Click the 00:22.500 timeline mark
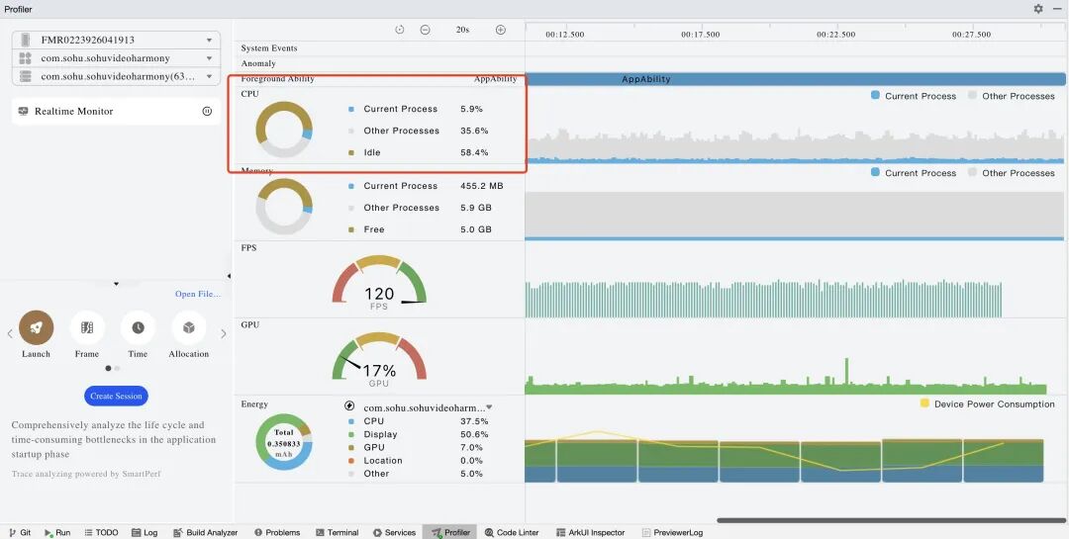 pyautogui.click(x=835, y=34)
